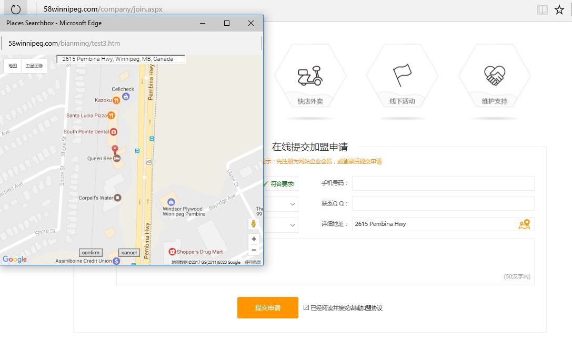Click the 联系QQ input field
Viewport: 572px width, 341px height.
[x=443, y=204]
